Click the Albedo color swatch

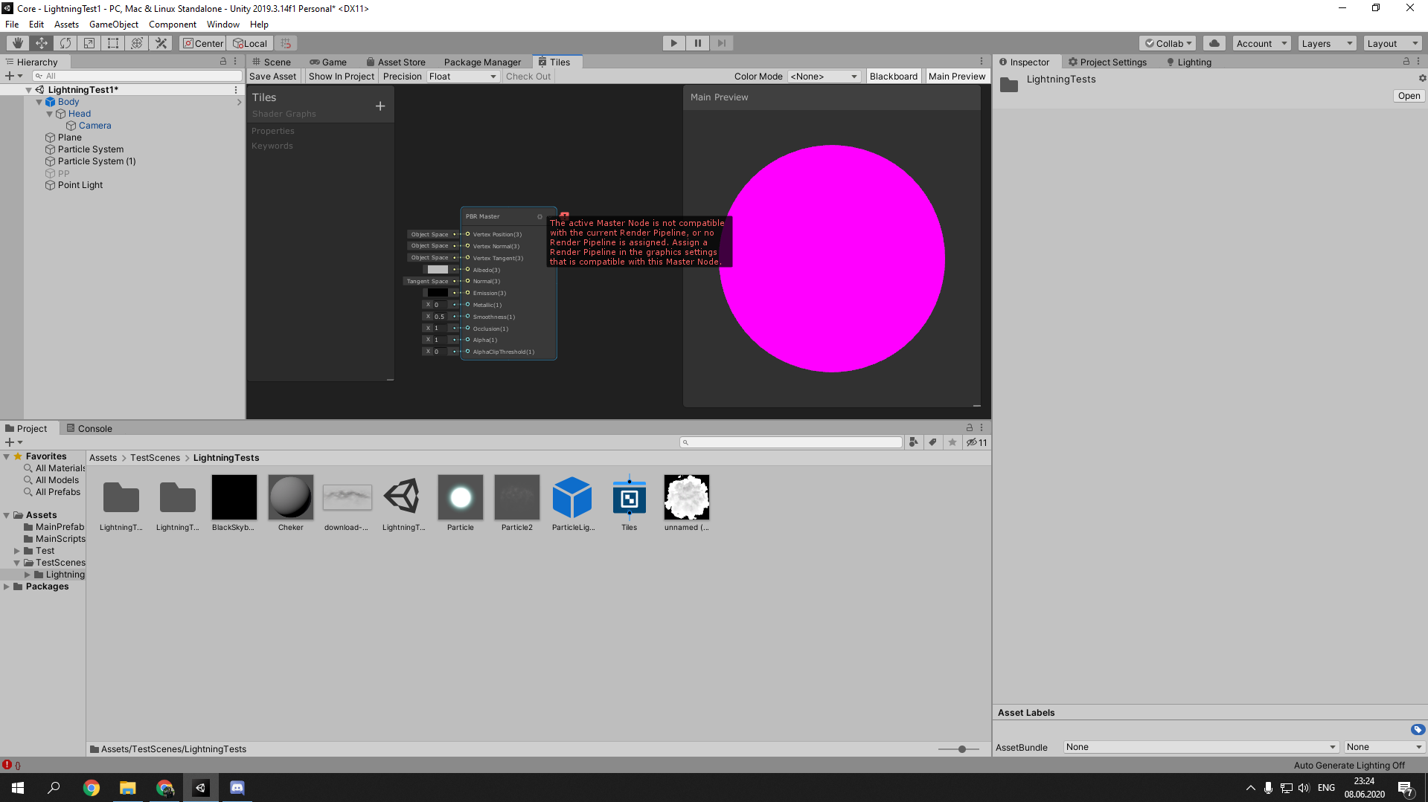coord(438,270)
